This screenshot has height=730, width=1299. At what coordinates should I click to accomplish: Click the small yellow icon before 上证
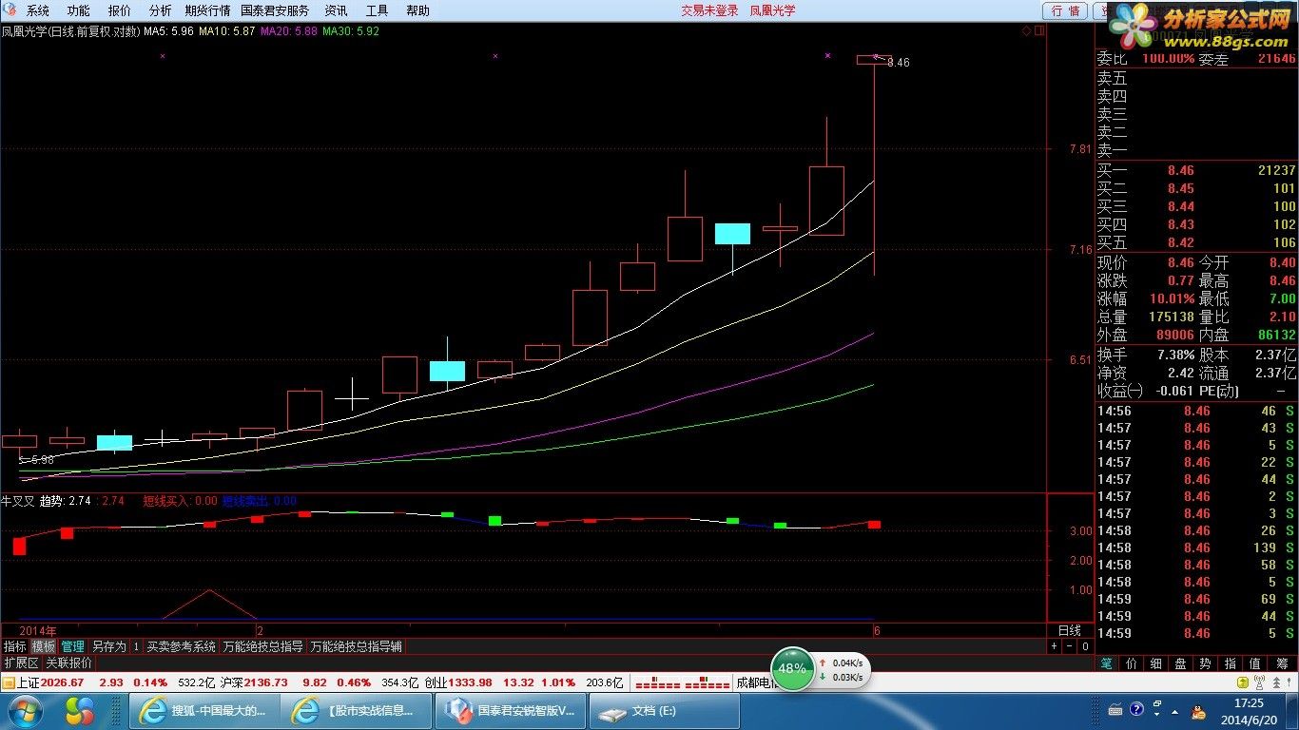pyautogui.click(x=8, y=682)
